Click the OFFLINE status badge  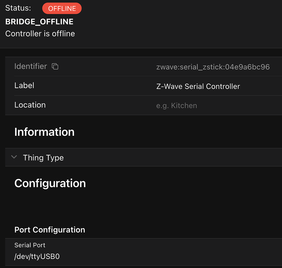point(62,8)
